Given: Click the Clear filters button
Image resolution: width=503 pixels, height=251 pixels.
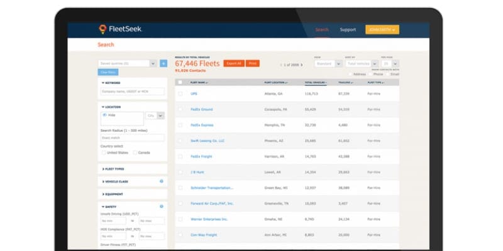Looking at the screenshot, I should [108, 72].
